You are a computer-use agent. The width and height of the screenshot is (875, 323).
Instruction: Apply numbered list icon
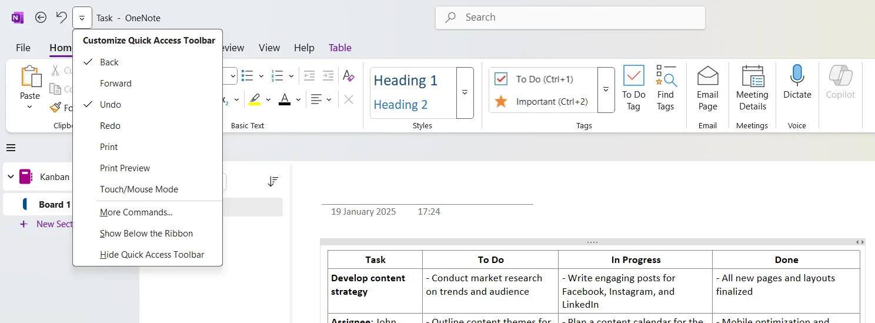277,75
